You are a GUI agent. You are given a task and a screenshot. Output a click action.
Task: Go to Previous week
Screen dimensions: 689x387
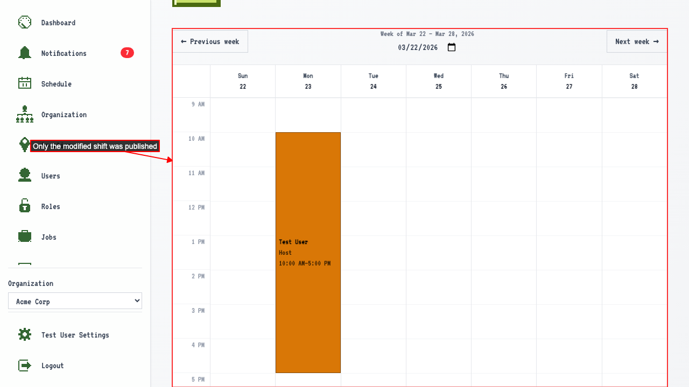pyautogui.click(x=210, y=41)
